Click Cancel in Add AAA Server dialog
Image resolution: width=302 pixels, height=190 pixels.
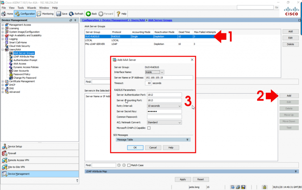(153, 148)
